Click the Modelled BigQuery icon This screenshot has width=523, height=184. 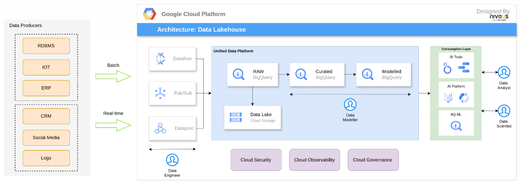click(x=368, y=74)
